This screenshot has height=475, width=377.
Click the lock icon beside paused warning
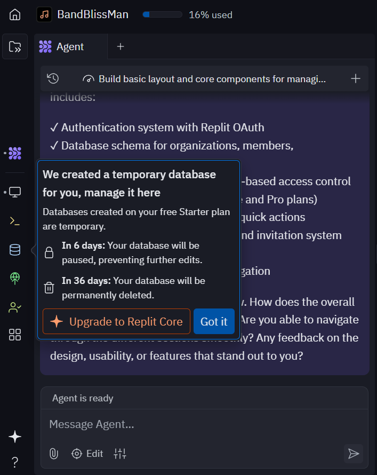pos(49,252)
